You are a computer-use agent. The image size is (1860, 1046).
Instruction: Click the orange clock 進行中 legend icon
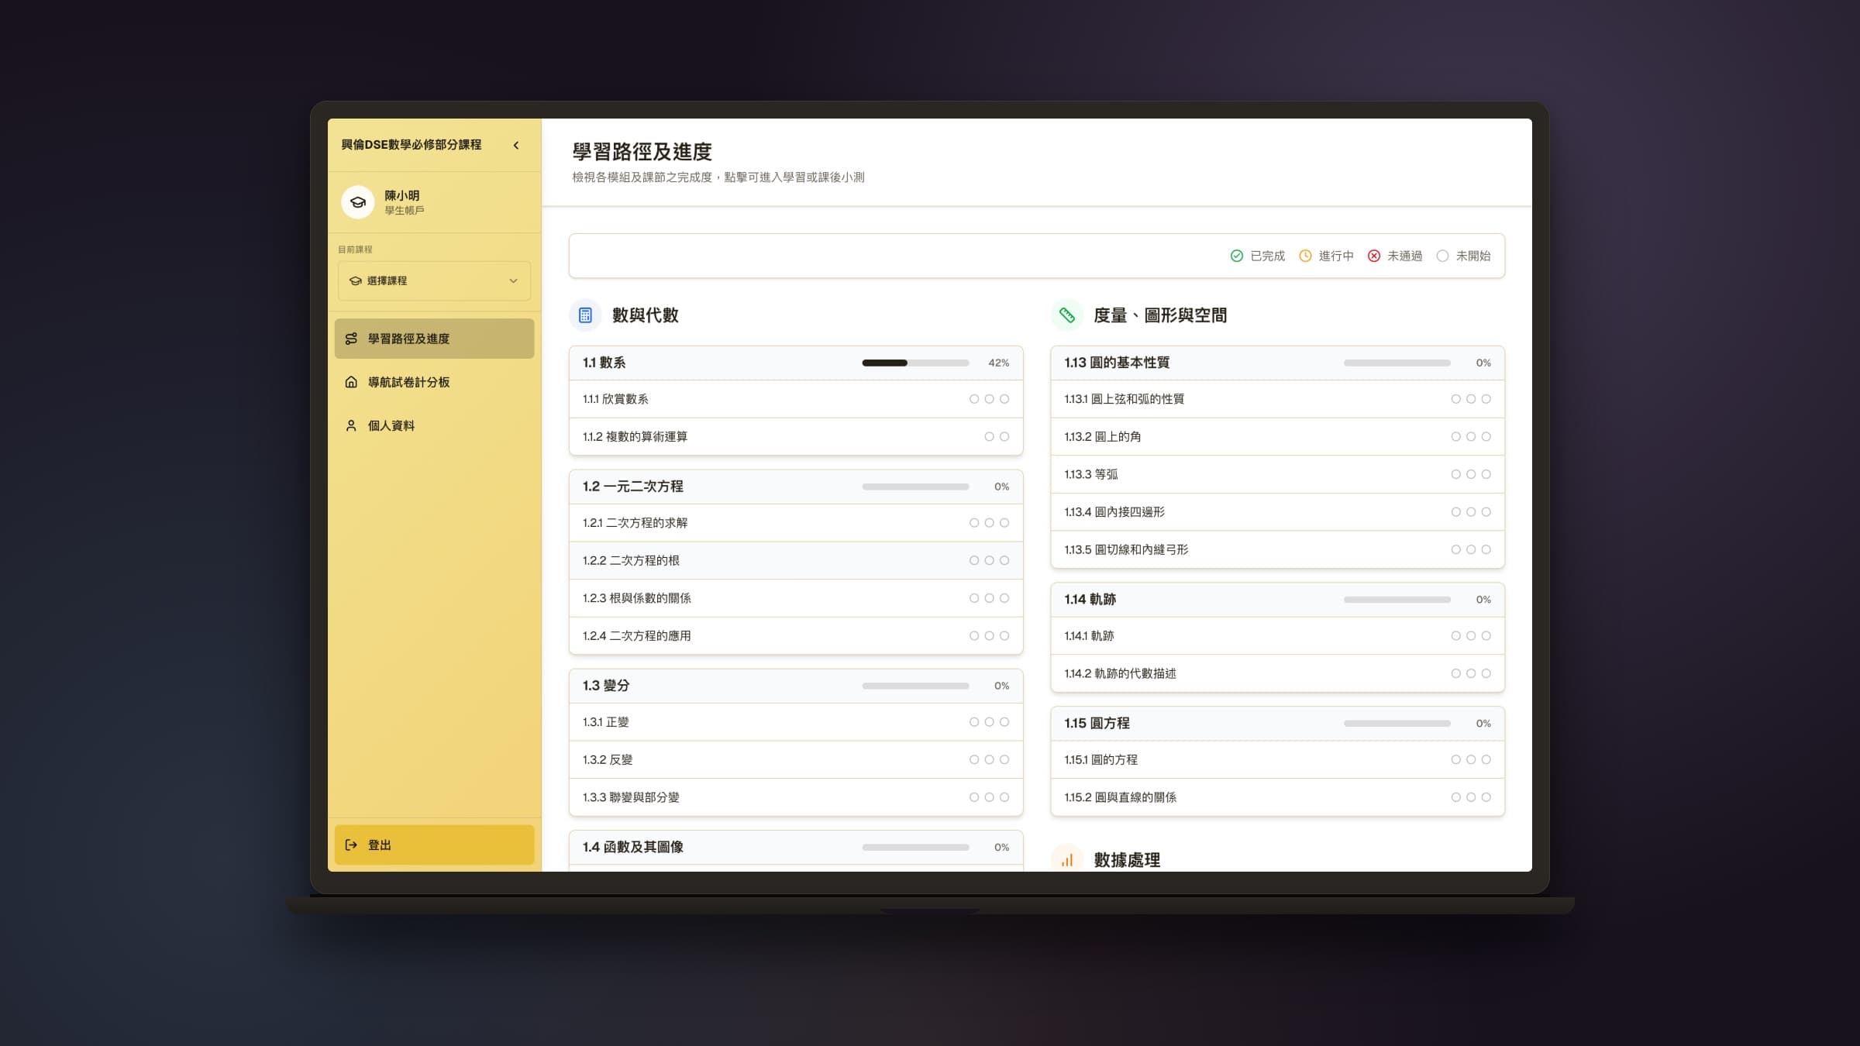tap(1305, 256)
